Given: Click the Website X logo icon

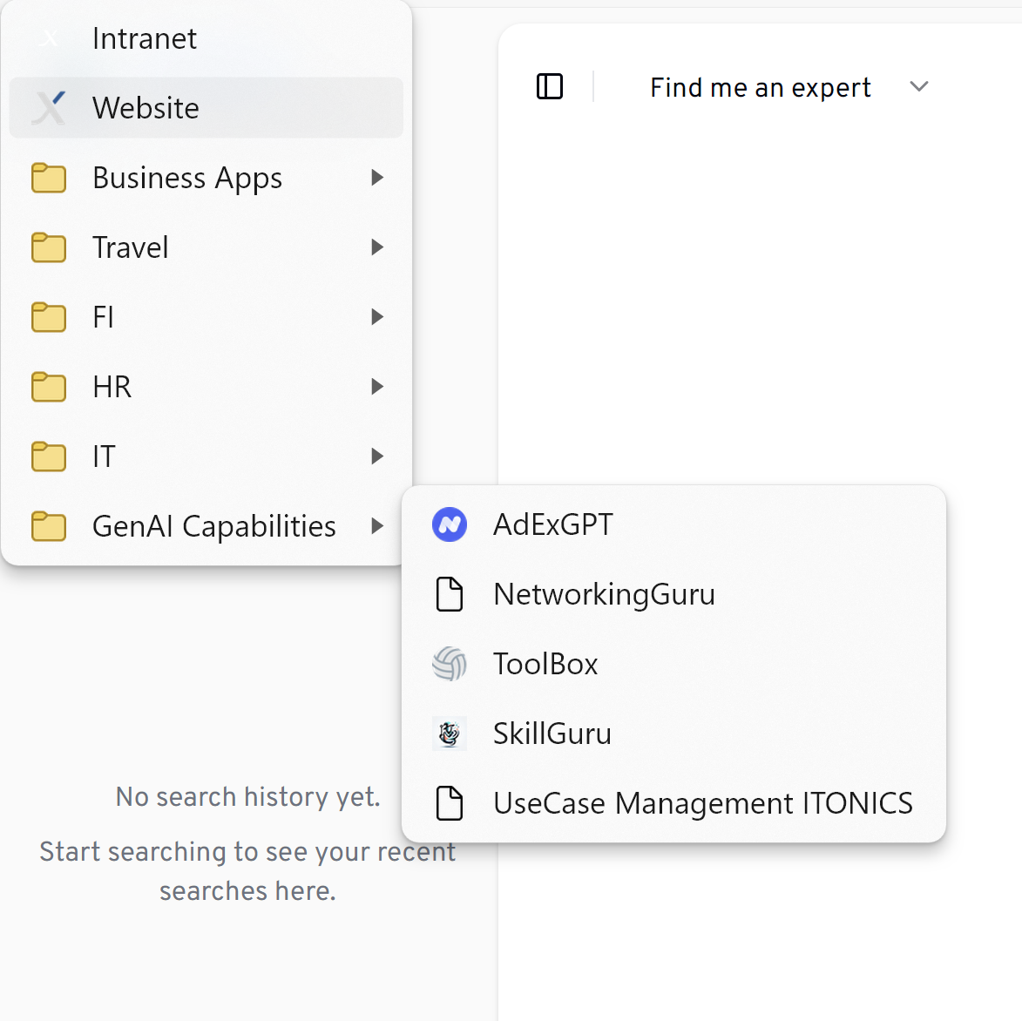Looking at the screenshot, I should (49, 108).
